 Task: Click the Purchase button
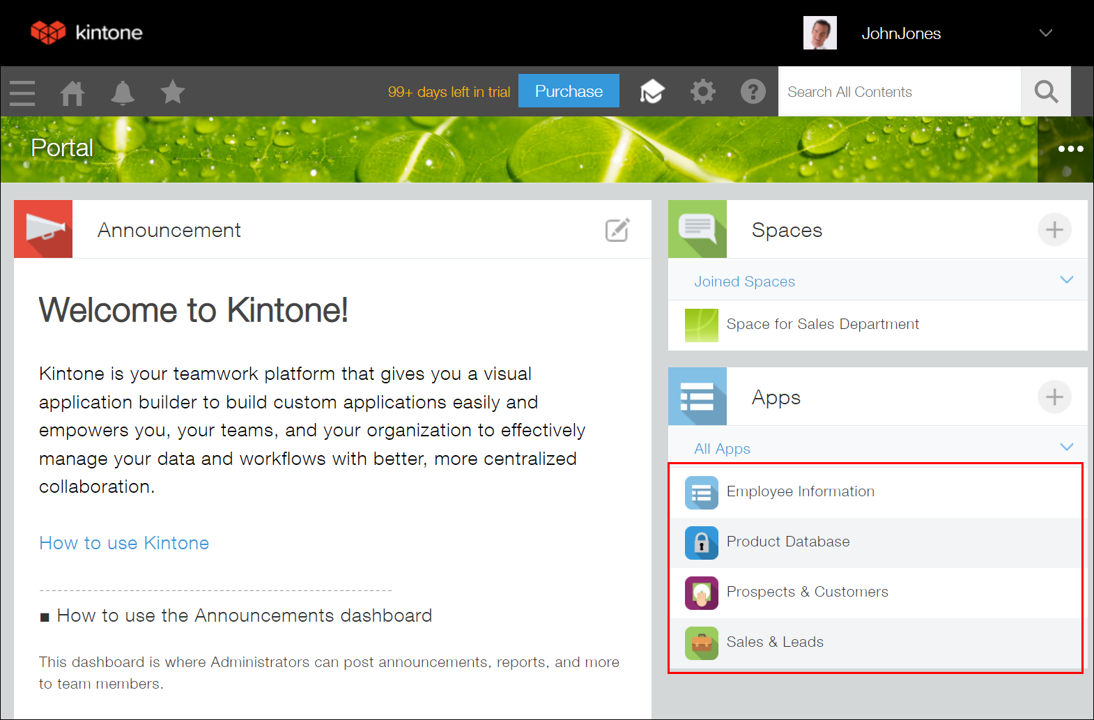pos(569,91)
